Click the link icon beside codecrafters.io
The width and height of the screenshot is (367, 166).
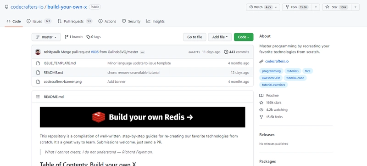261,62
